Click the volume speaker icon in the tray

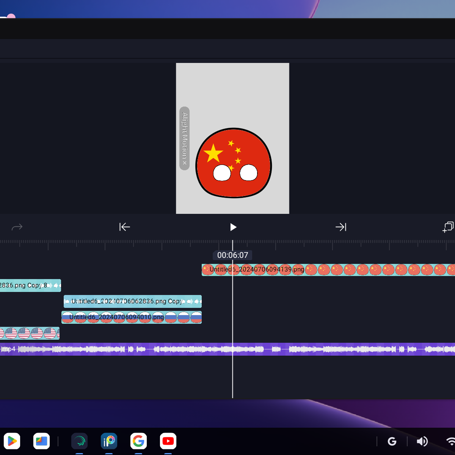coord(422,441)
